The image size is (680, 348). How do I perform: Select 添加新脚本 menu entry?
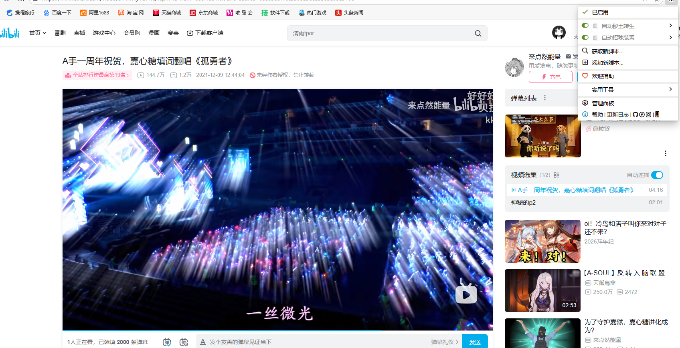point(607,63)
